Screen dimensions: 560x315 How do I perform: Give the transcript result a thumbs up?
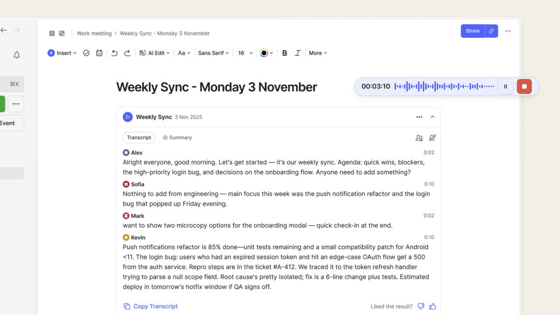[x=433, y=306]
